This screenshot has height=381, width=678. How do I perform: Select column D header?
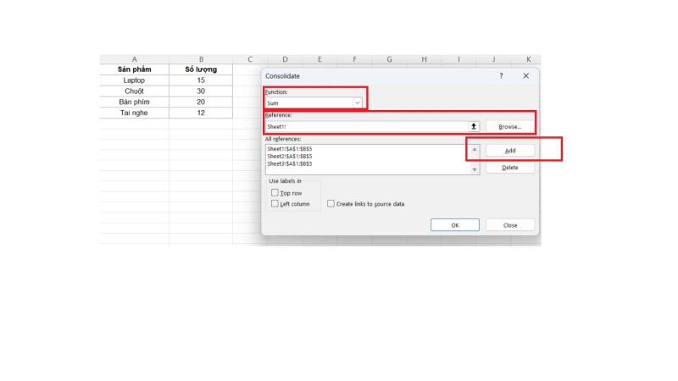pyautogui.click(x=285, y=59)
